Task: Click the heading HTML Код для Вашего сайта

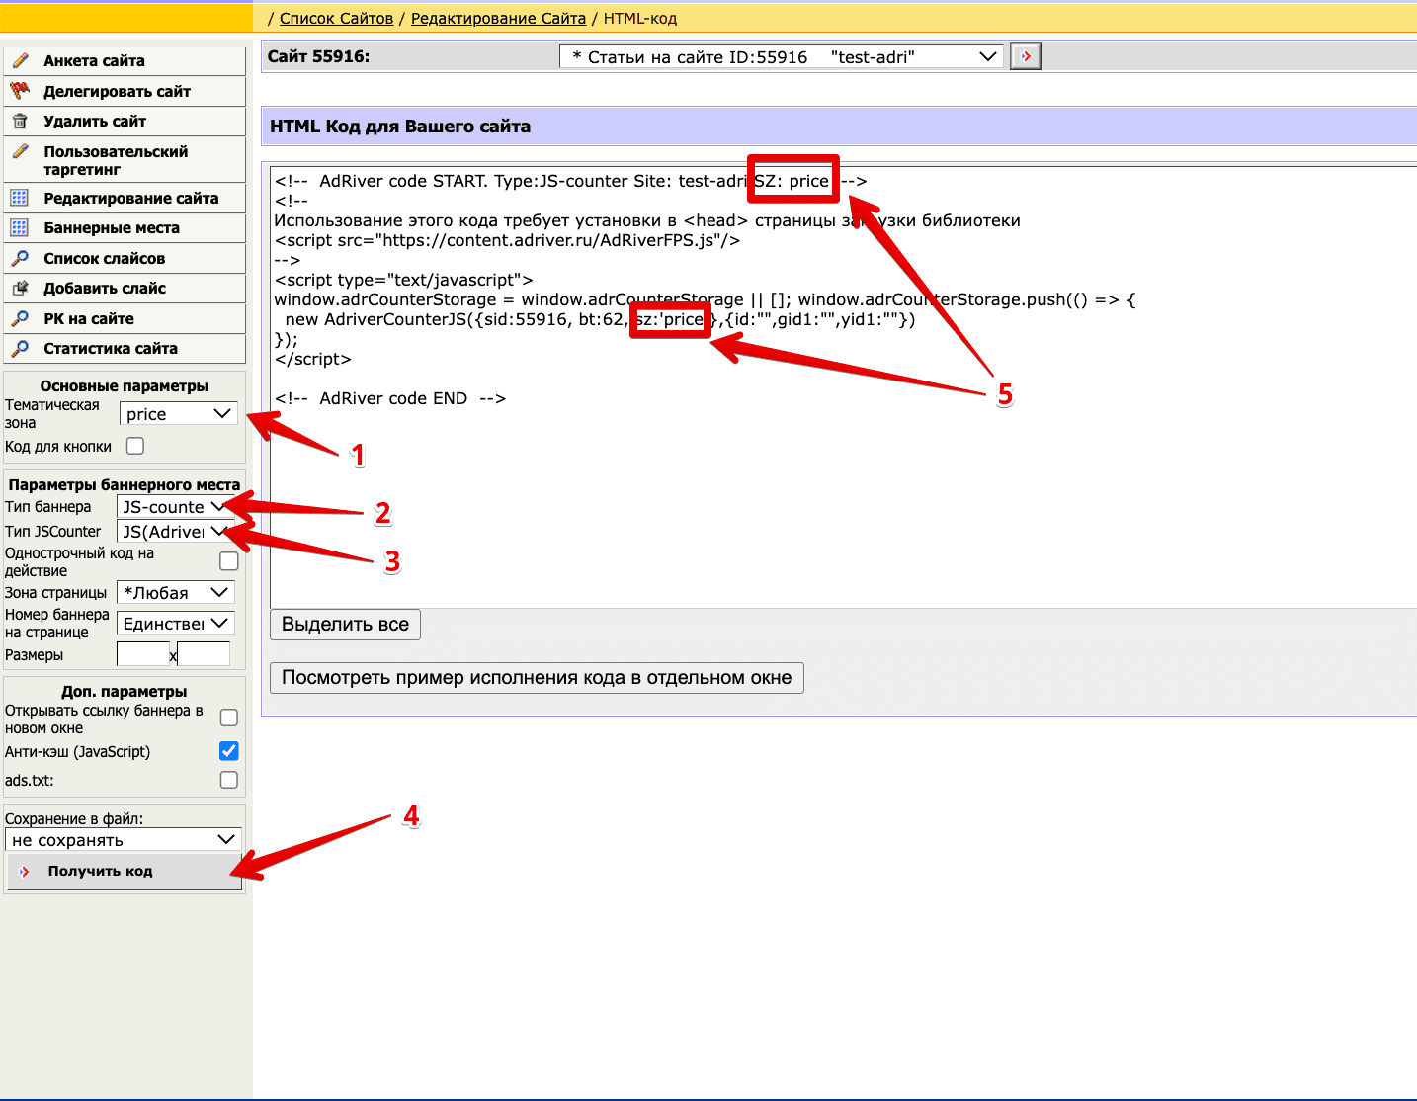Action: pos(400,127)
